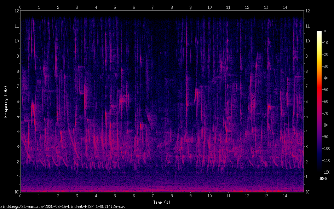Click the "-30" color scale label
This screenshot has width=334, height=209.
325,66
